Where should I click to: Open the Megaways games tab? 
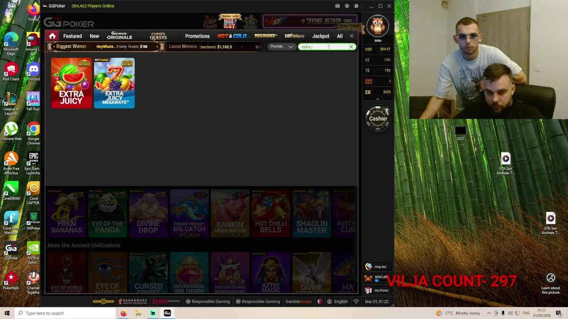(265, 36)
